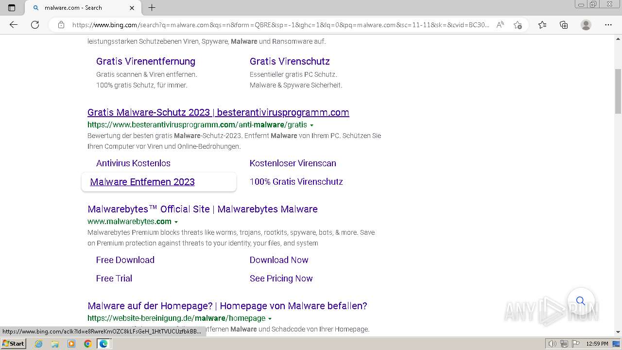
Task: Click the www.malwarebytes.com green URL
Action: [x=129, y=222]
